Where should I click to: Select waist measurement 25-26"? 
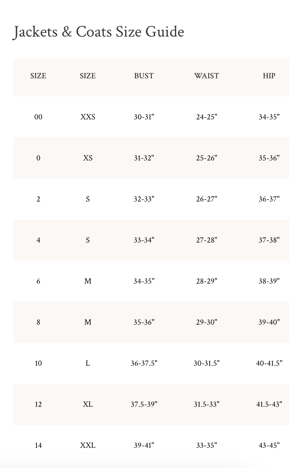click(x=206, y=158)
